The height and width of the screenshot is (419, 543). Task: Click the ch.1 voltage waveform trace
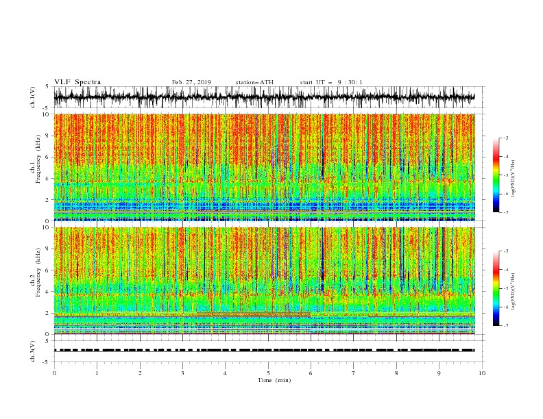(x=264, y=97)
